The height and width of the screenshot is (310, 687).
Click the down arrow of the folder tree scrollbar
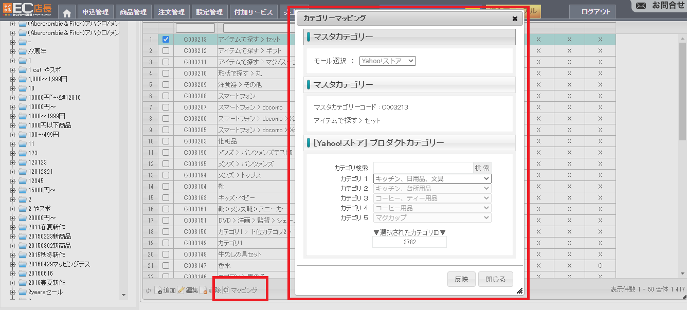[x=123, y=296]
